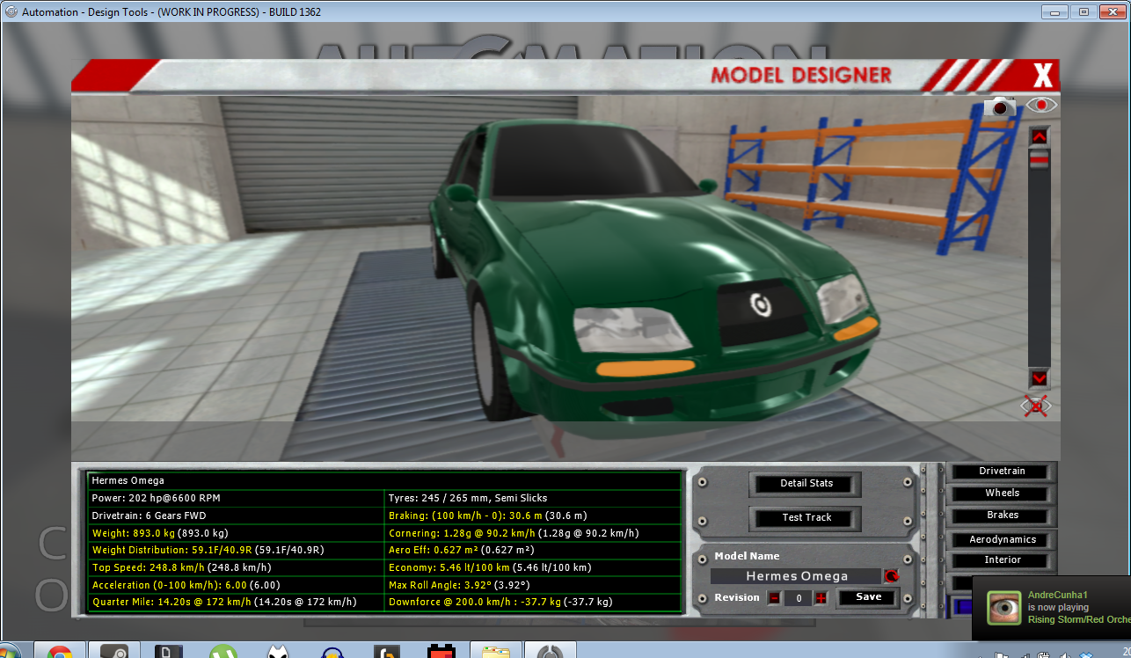Switch to the Drivetrain tab
This screenshot has width=1131, height=658.
point(1002,472)
